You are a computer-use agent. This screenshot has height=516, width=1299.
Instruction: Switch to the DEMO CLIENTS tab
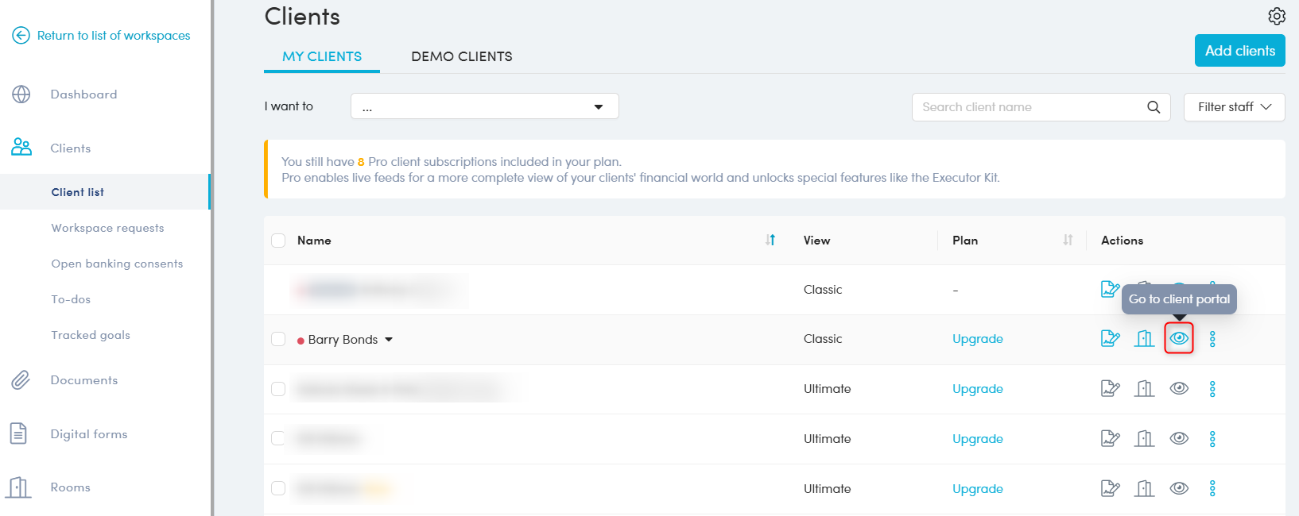[461, 56]
